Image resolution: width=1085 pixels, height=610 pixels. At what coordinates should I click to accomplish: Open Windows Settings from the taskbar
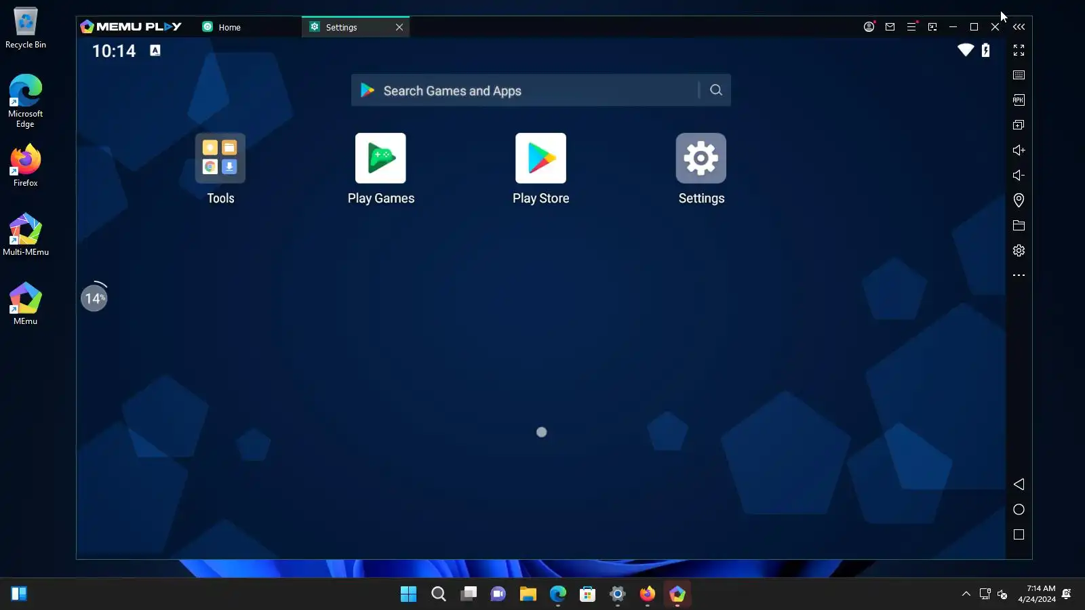[x=618, y=594]
